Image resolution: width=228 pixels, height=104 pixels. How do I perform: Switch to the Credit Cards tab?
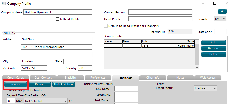(x=15, y=78)
